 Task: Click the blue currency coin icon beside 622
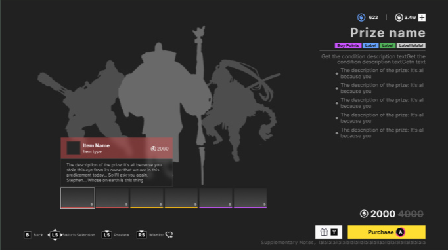(361, 18)
